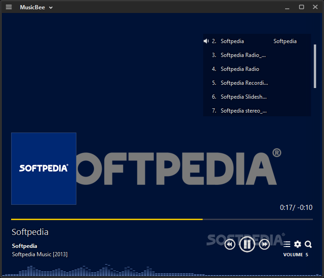Click the Softpedia artist column in track 2
This screenshot has height=278, width=324.
[x=285, y=41]
